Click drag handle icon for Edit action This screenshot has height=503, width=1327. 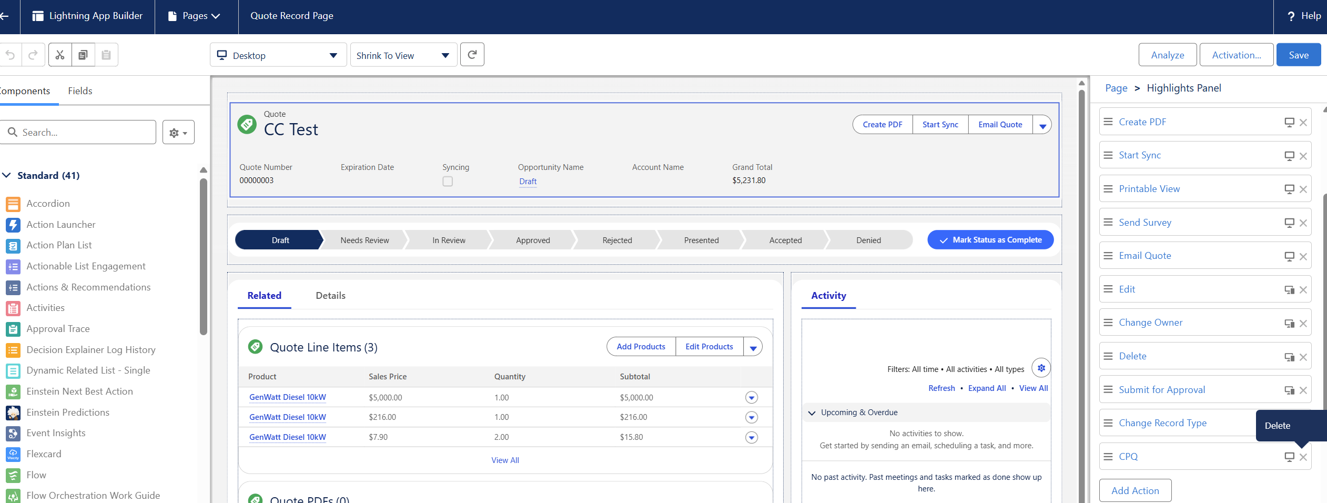(1108, 289)
